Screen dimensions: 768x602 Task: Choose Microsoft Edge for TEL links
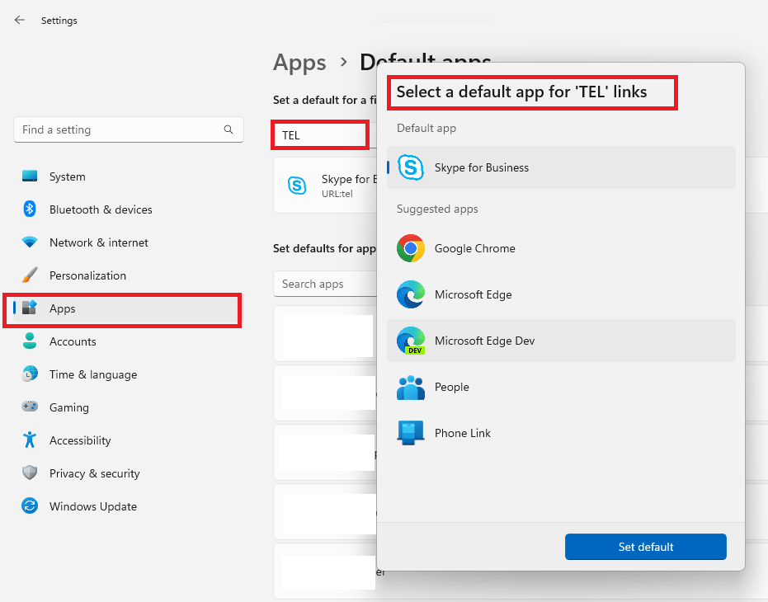[561, 294]
